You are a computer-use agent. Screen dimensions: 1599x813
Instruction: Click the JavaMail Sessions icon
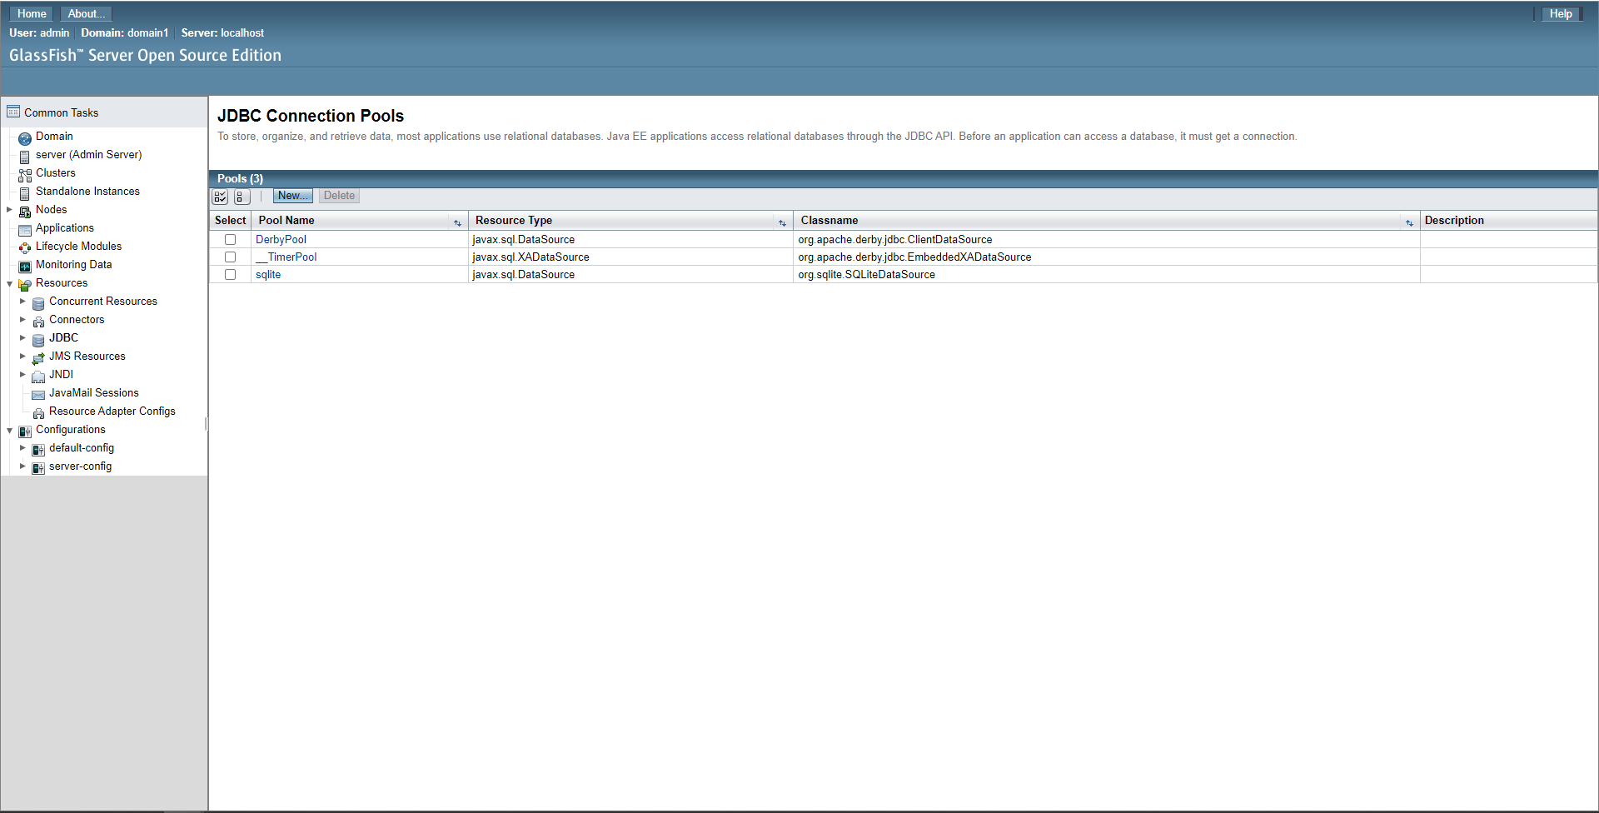point(38,393)
